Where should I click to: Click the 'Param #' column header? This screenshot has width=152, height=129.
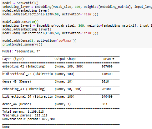[108, 59]
